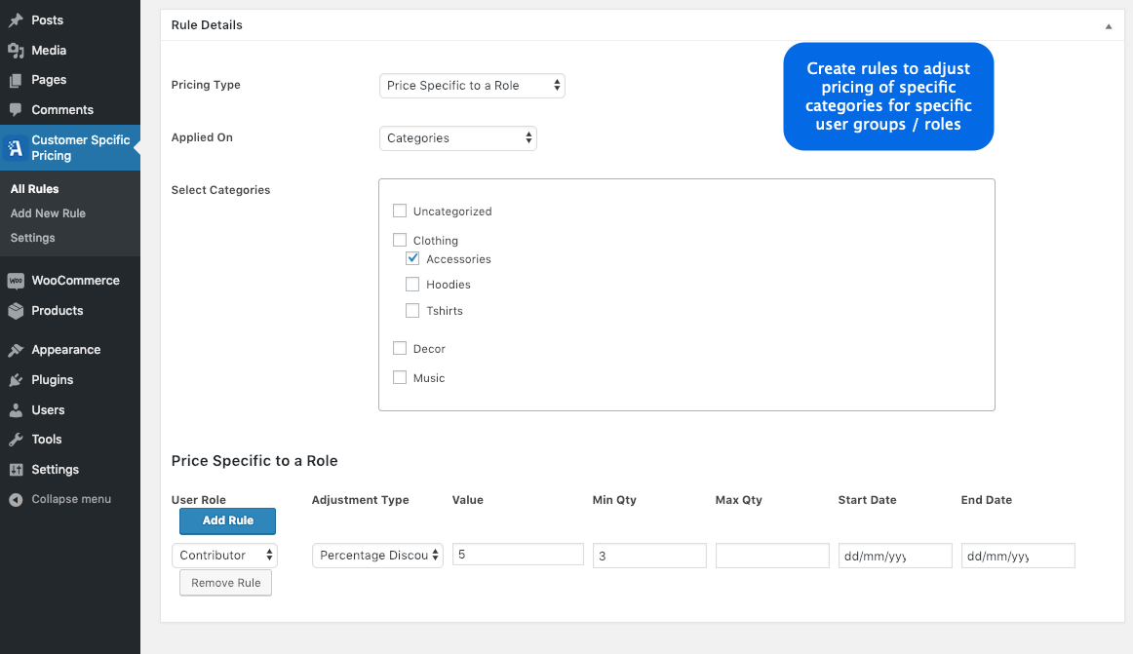This screenshot has width=1133, height=654.
Task: Change the Contributor user role dropdown
Action: (224, 555)
